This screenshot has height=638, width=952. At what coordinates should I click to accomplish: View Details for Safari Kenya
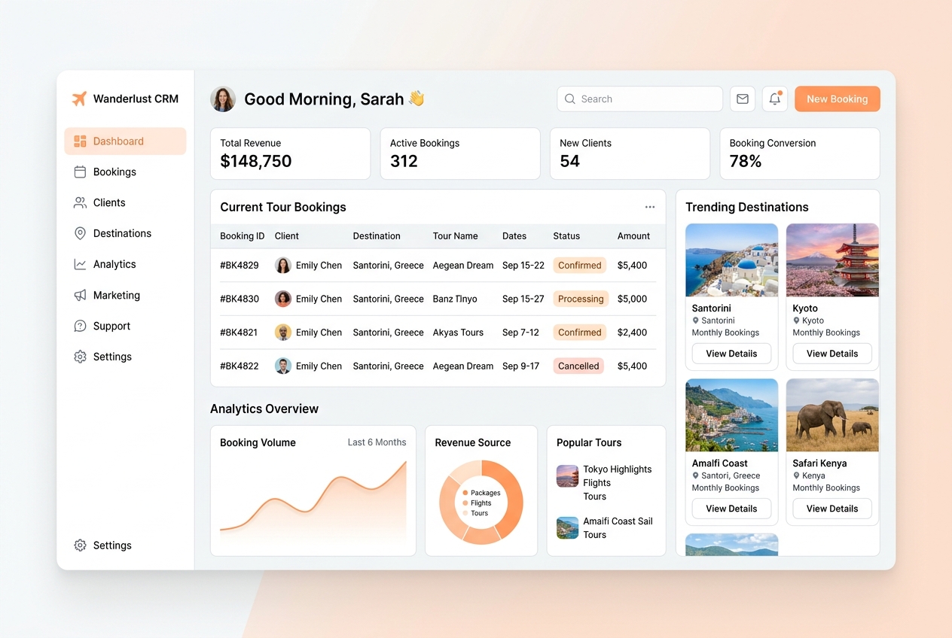click(832, 509)
